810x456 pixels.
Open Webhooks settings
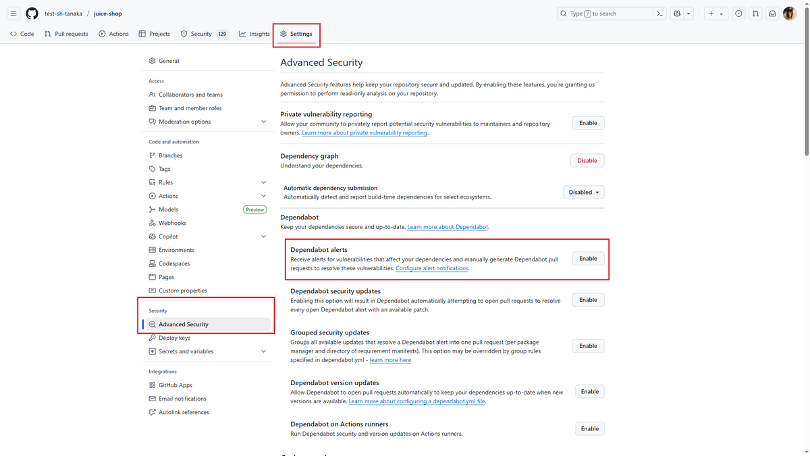pos(207,223)
